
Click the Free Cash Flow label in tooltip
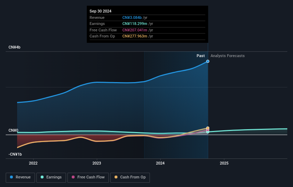[x=103, y=30]
